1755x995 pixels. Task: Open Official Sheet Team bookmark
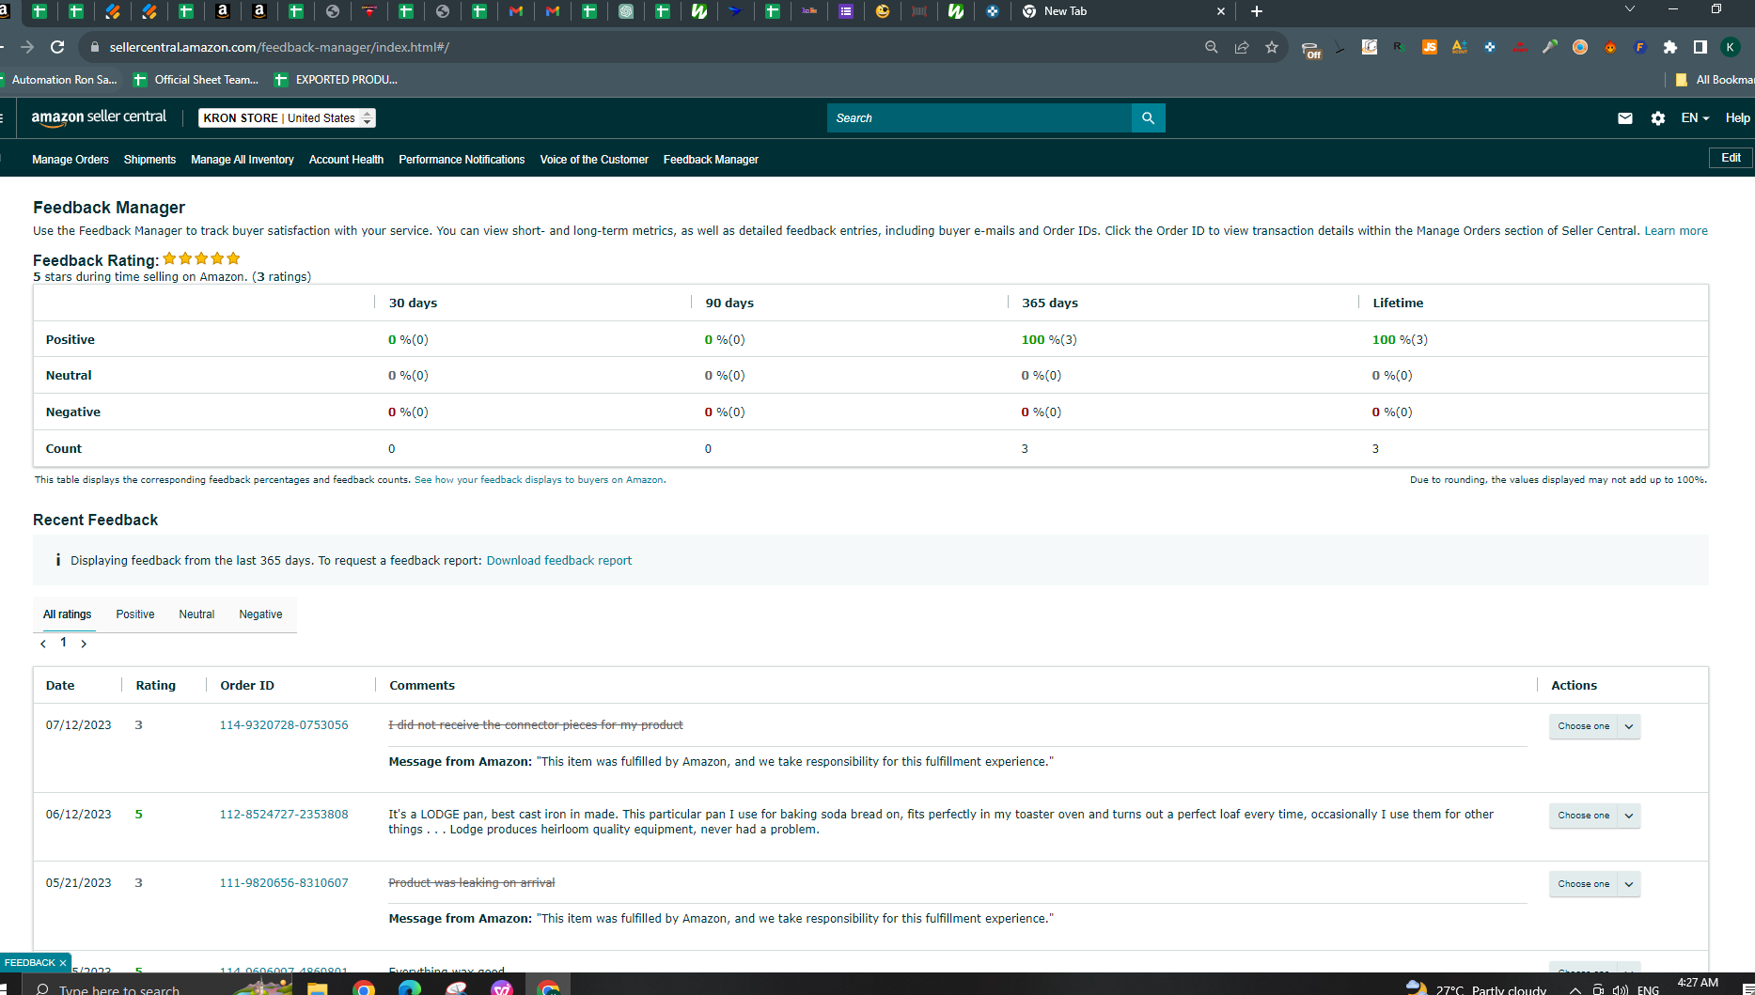coord(196,80)
